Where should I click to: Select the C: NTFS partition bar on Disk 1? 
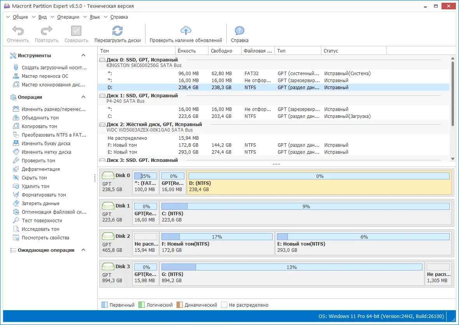click(305, 213)
